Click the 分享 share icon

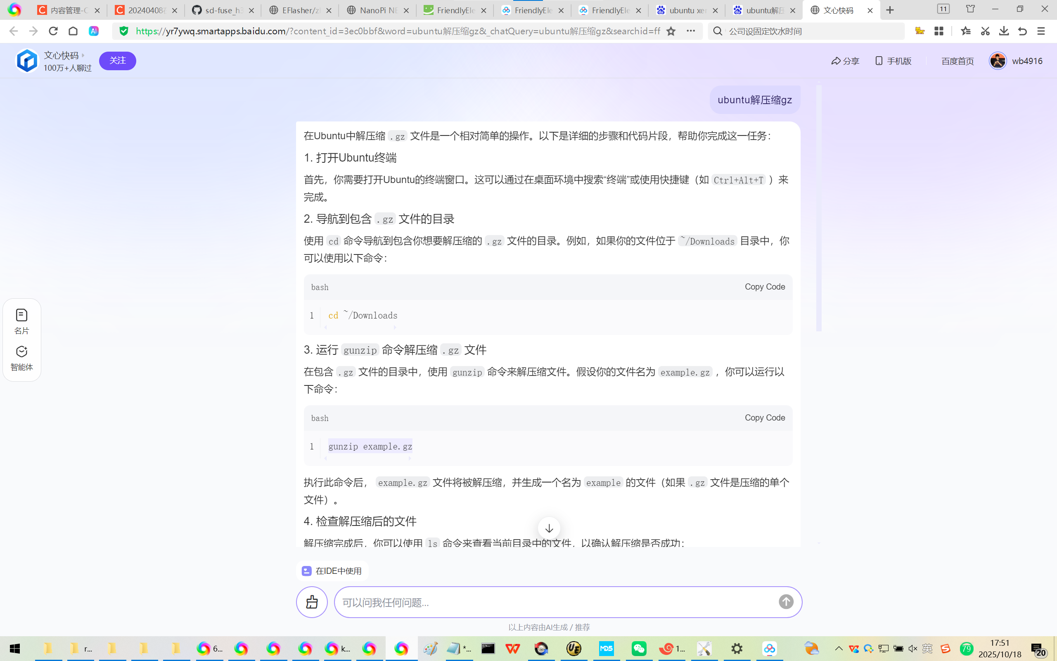coord(836,61)
